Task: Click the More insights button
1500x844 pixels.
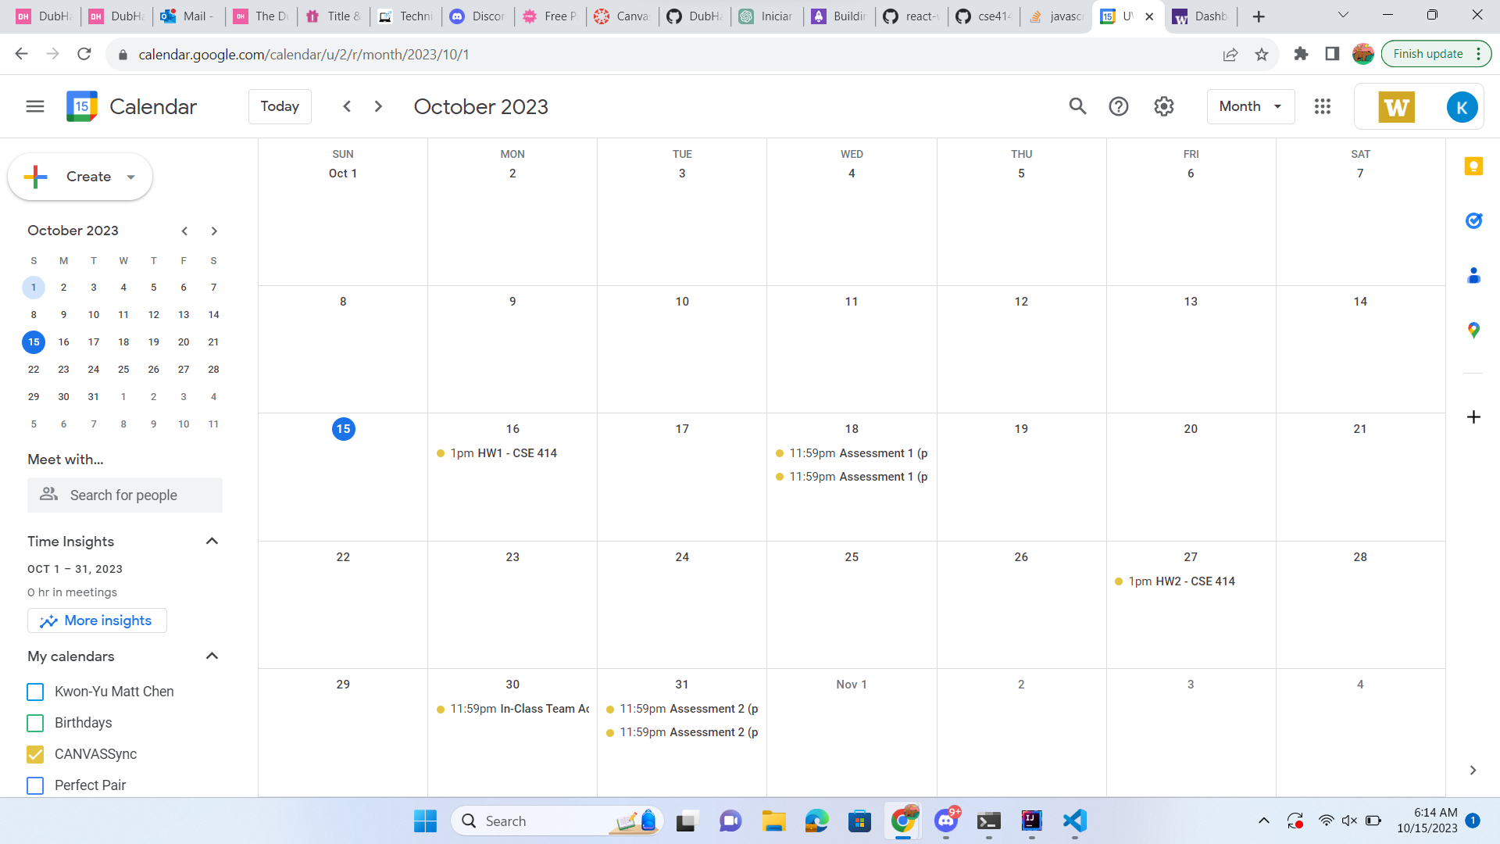Action: coord(97,620)
